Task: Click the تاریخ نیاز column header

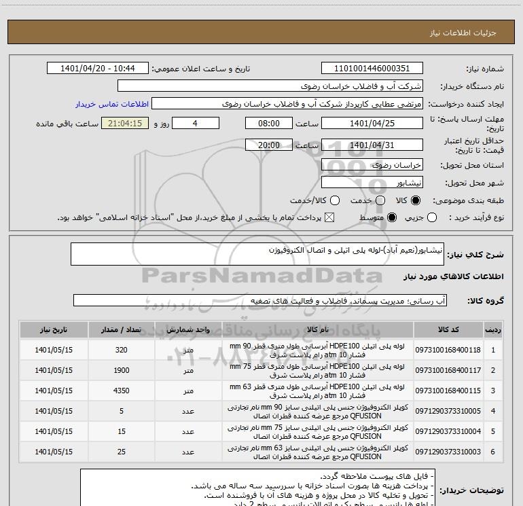Action: [x=54, y=329]
